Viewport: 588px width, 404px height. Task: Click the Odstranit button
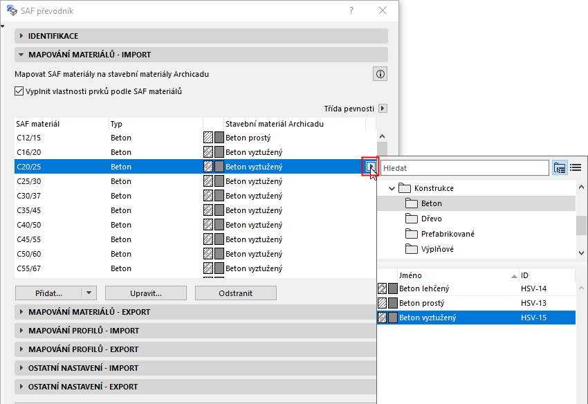pyautogui.click(x=235, y=293)
